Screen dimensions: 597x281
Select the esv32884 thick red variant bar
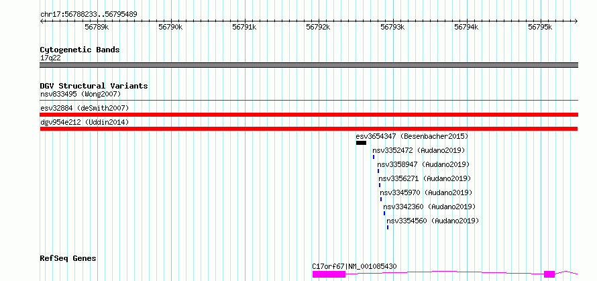[x=309, y=115]
